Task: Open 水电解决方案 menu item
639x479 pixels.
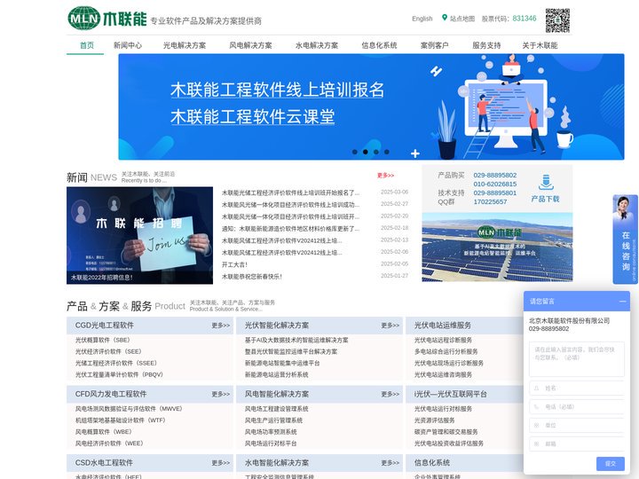Action: [317, 45]
